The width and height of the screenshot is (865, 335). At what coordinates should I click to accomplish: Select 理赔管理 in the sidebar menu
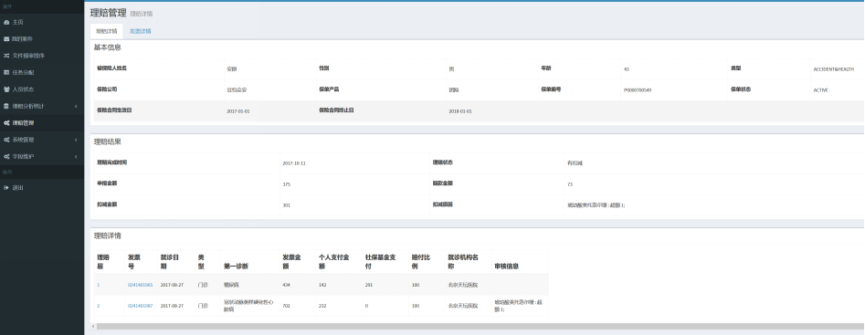(x=42, y=123)
